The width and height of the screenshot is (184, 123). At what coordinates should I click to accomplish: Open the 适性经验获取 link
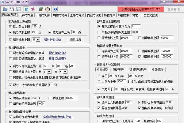coord(57,58)
